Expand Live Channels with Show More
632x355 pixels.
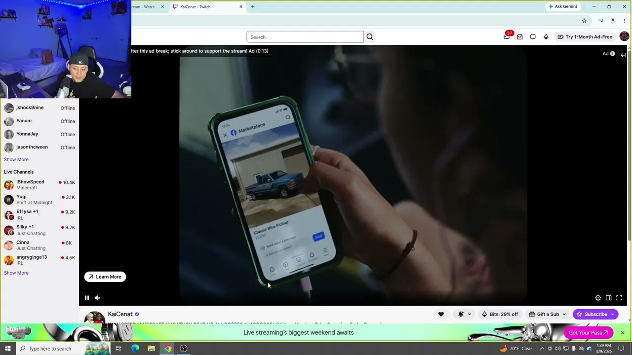click(x=16, y=273)
